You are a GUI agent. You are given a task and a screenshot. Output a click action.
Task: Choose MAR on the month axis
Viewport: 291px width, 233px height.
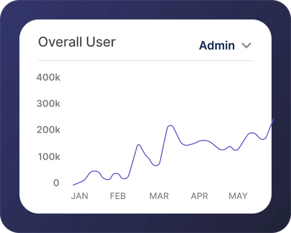pyautogui.click(x=159, y=196)
